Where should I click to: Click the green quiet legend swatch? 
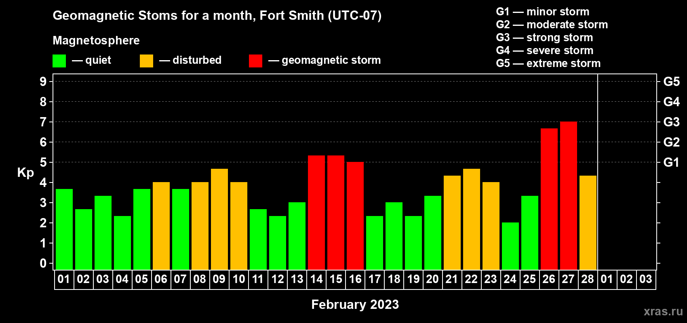tap(59, 61)
